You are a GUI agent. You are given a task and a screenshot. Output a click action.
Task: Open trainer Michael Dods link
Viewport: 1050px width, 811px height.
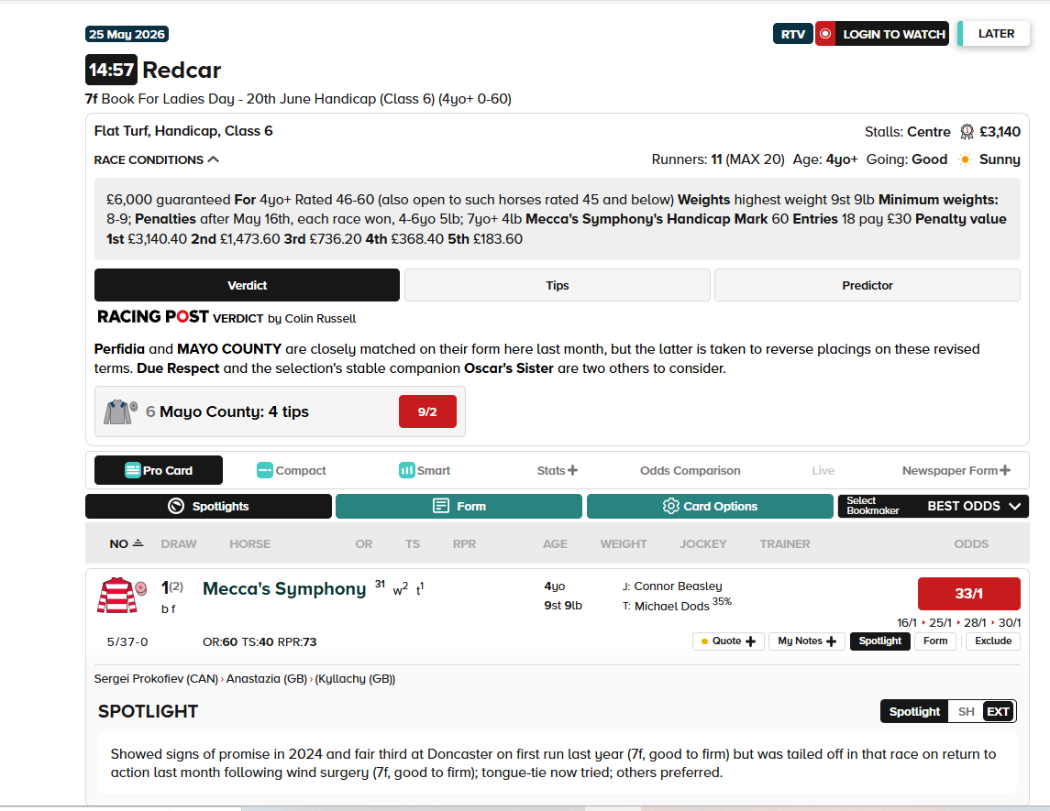671,606
